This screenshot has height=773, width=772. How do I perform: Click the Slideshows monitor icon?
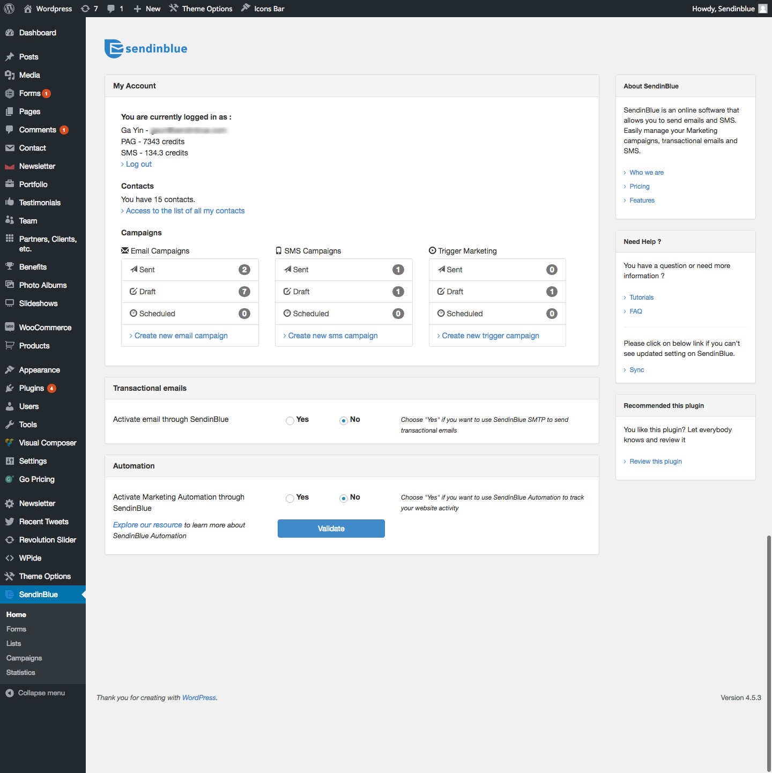pos(10,303)
